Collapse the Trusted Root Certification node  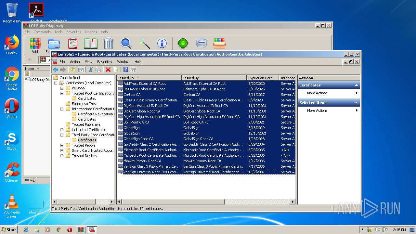coord(62,93)
